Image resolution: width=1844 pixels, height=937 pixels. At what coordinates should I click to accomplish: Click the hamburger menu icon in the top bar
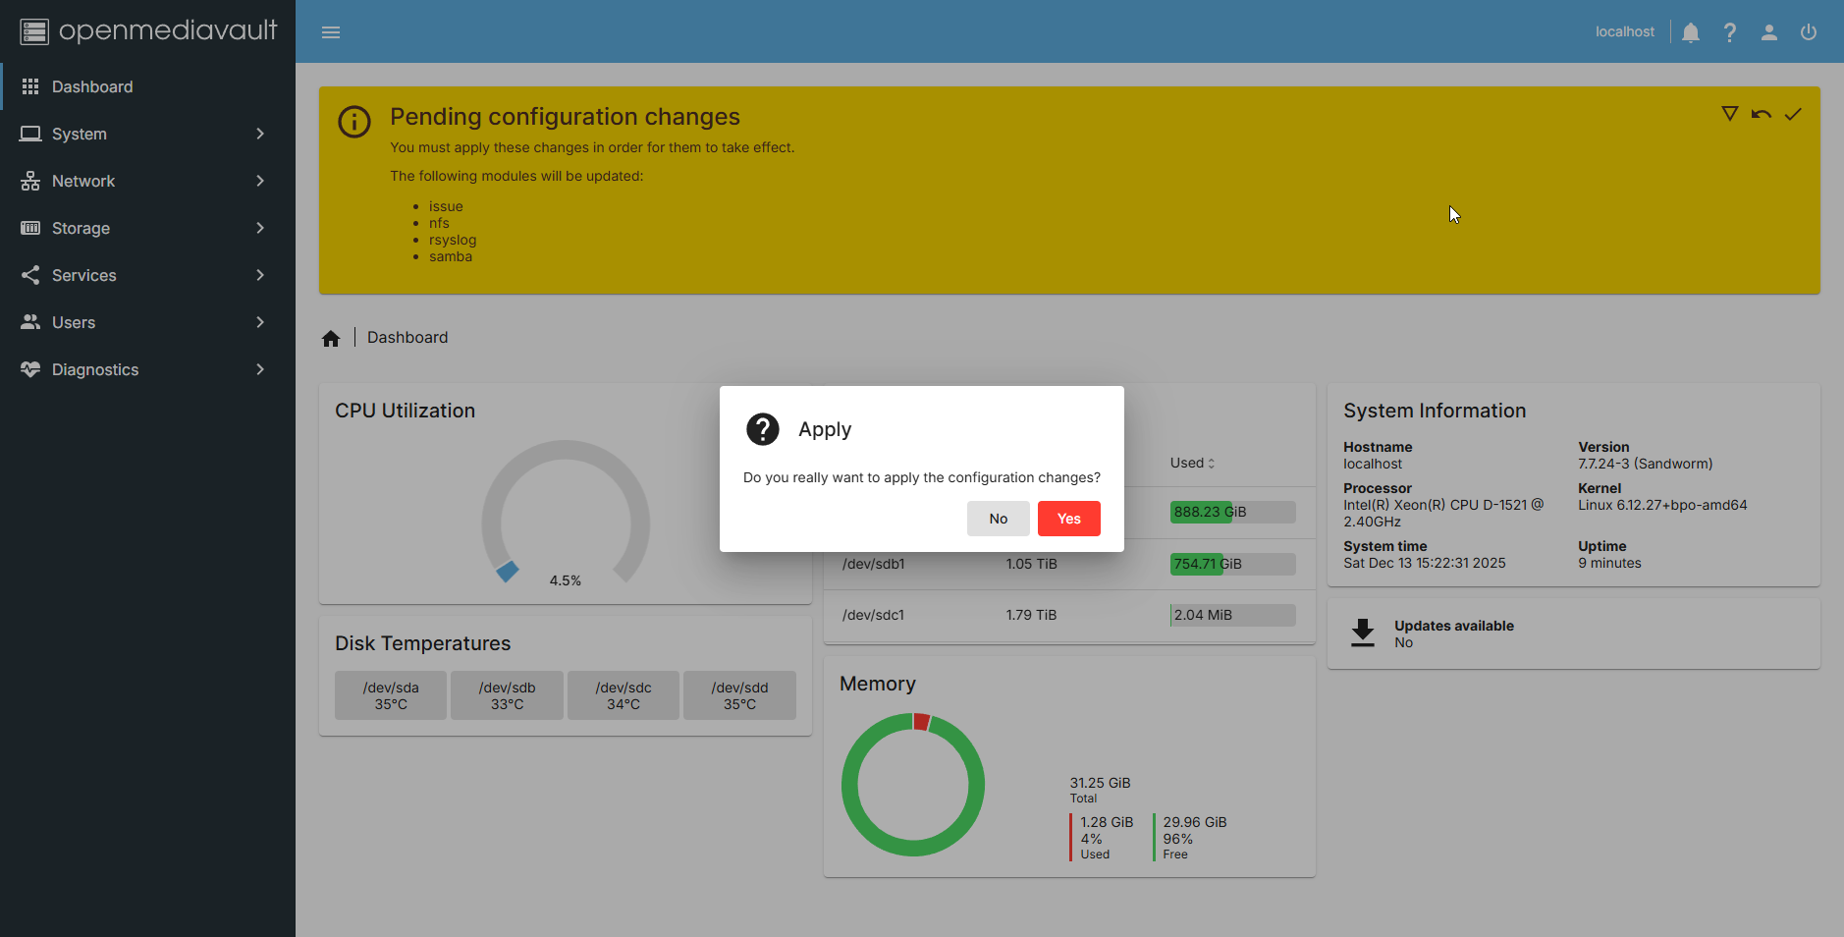331,32
